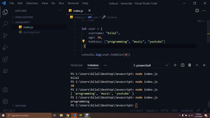Open the File menu
Image resolution: width=210 pixels, height=118 pixels.
click(x=12, y=3)
